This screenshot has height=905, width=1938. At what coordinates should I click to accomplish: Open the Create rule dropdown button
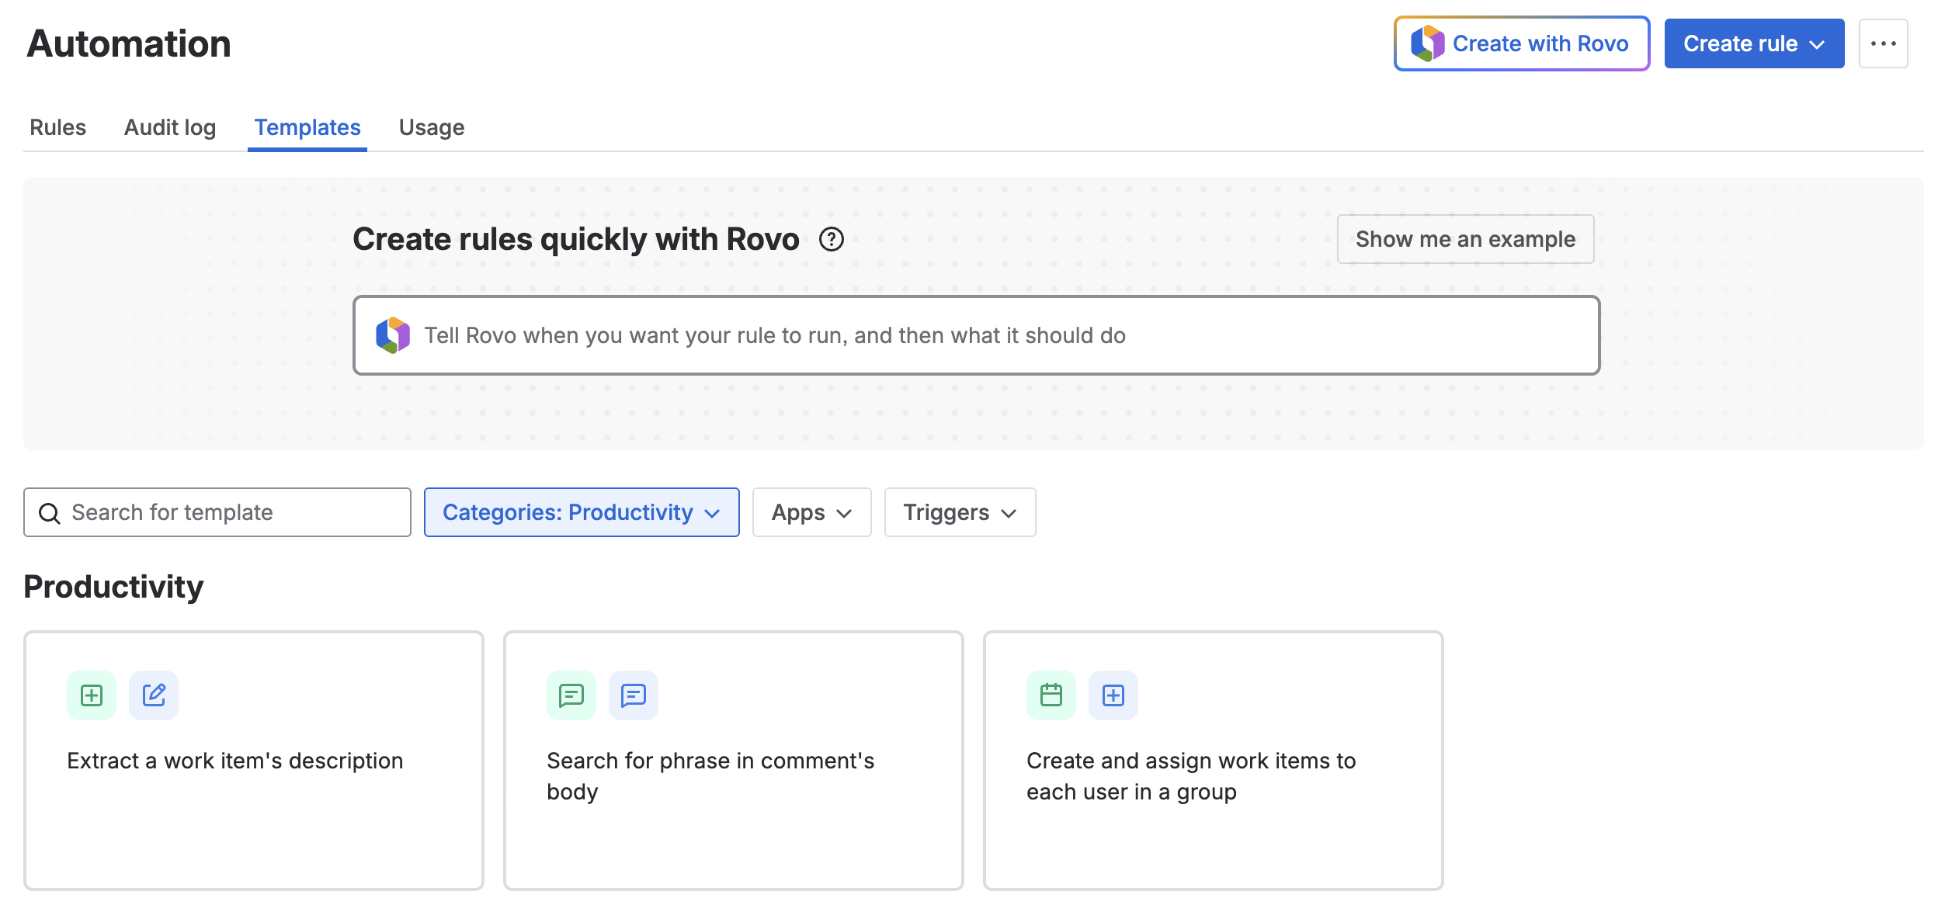coord(1753,43)
